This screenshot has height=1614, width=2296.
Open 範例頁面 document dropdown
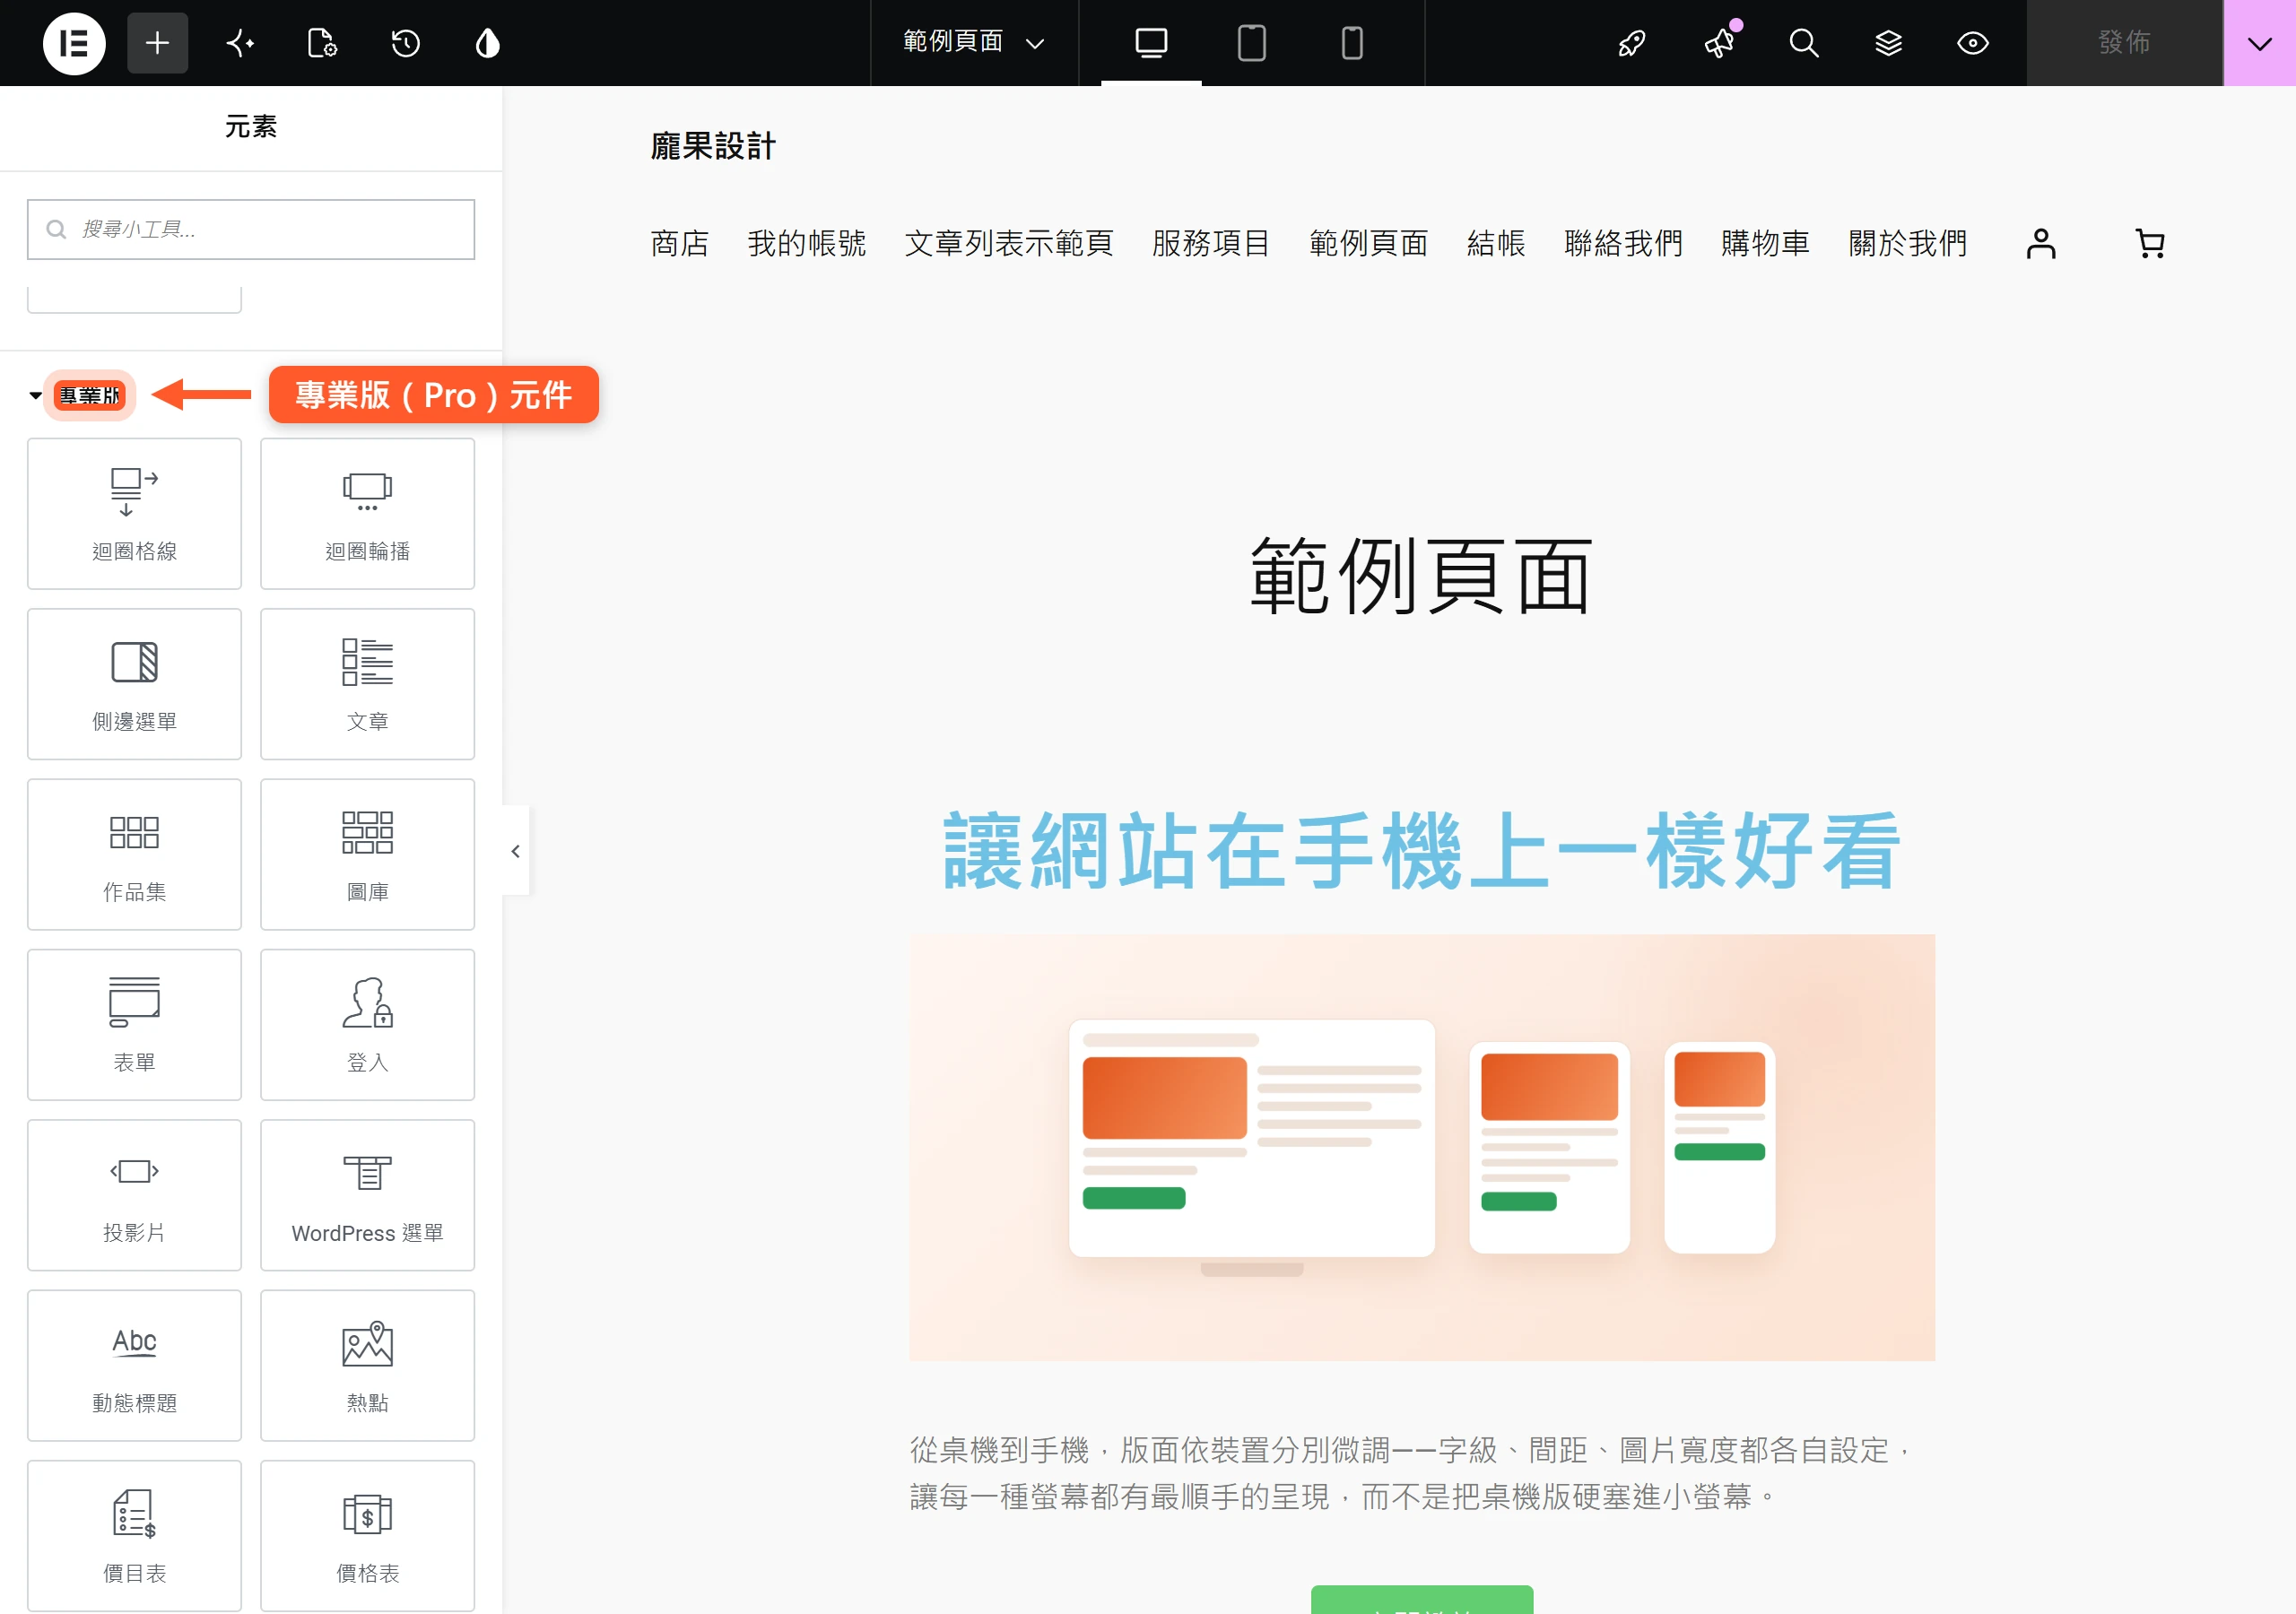point(974,43)
